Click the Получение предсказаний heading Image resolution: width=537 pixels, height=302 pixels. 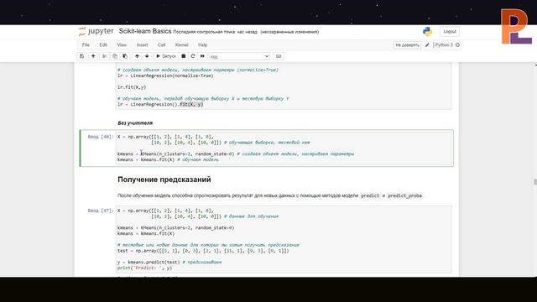pyautogui.click(x=164, y=180)
